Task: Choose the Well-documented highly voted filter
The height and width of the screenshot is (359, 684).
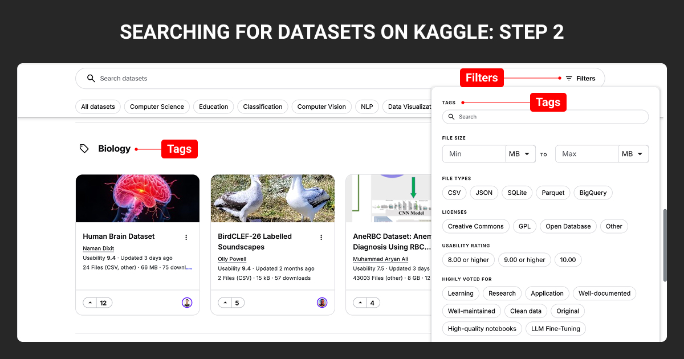Action: (604, 293)
